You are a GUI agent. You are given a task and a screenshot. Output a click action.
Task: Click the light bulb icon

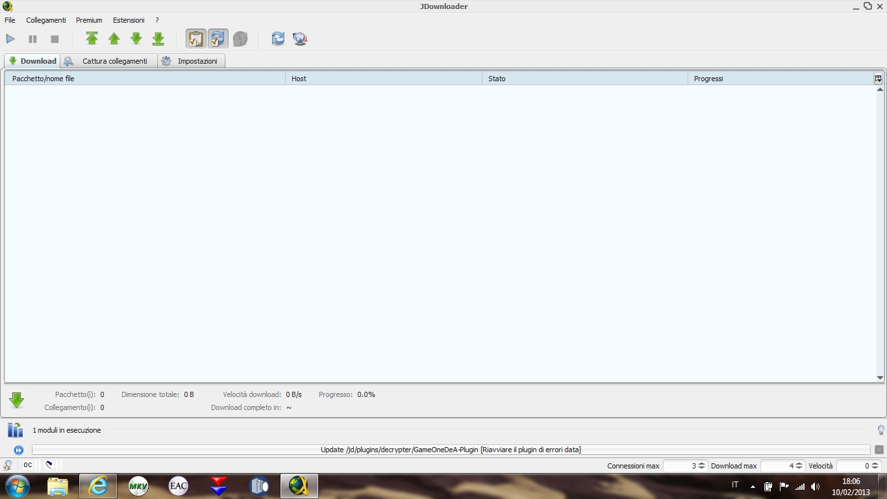(x=881, y=430)
